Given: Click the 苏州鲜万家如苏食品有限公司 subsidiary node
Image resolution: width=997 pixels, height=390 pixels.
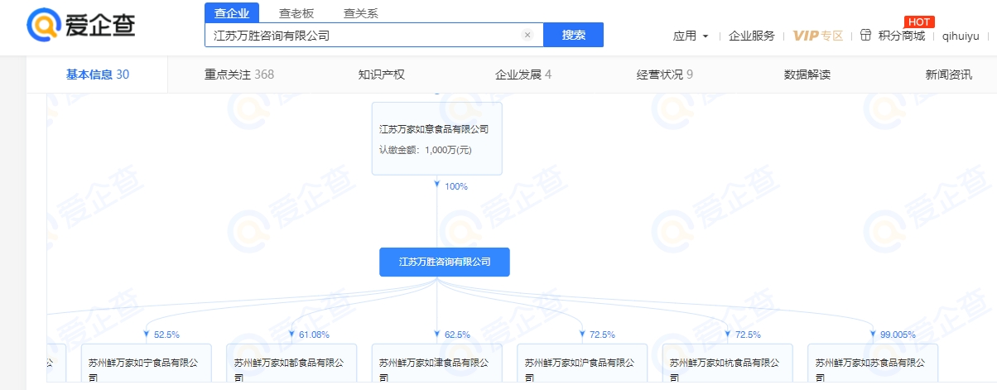Looking at the screenshot, I should 873,366.
